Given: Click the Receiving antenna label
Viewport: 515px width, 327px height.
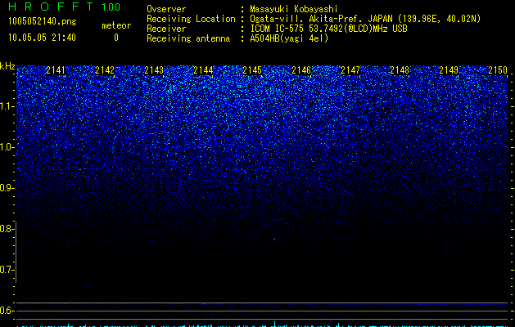Looking at the screenshot, I should pos(188,38).
